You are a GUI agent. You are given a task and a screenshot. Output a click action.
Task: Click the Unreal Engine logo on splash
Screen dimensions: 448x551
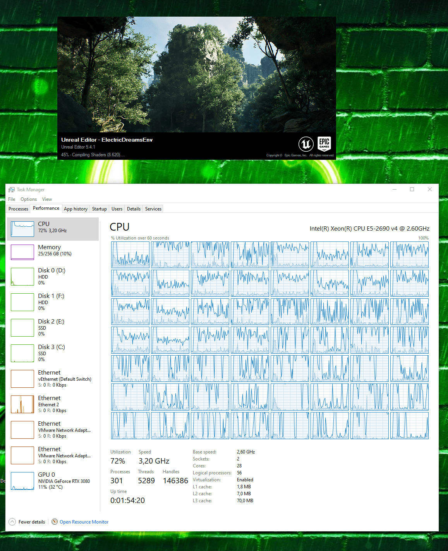tap(306, 144)
